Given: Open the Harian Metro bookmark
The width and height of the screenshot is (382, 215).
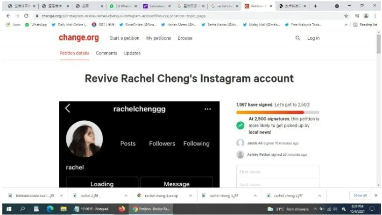Looking at the screenshot, I should (178, 25).
